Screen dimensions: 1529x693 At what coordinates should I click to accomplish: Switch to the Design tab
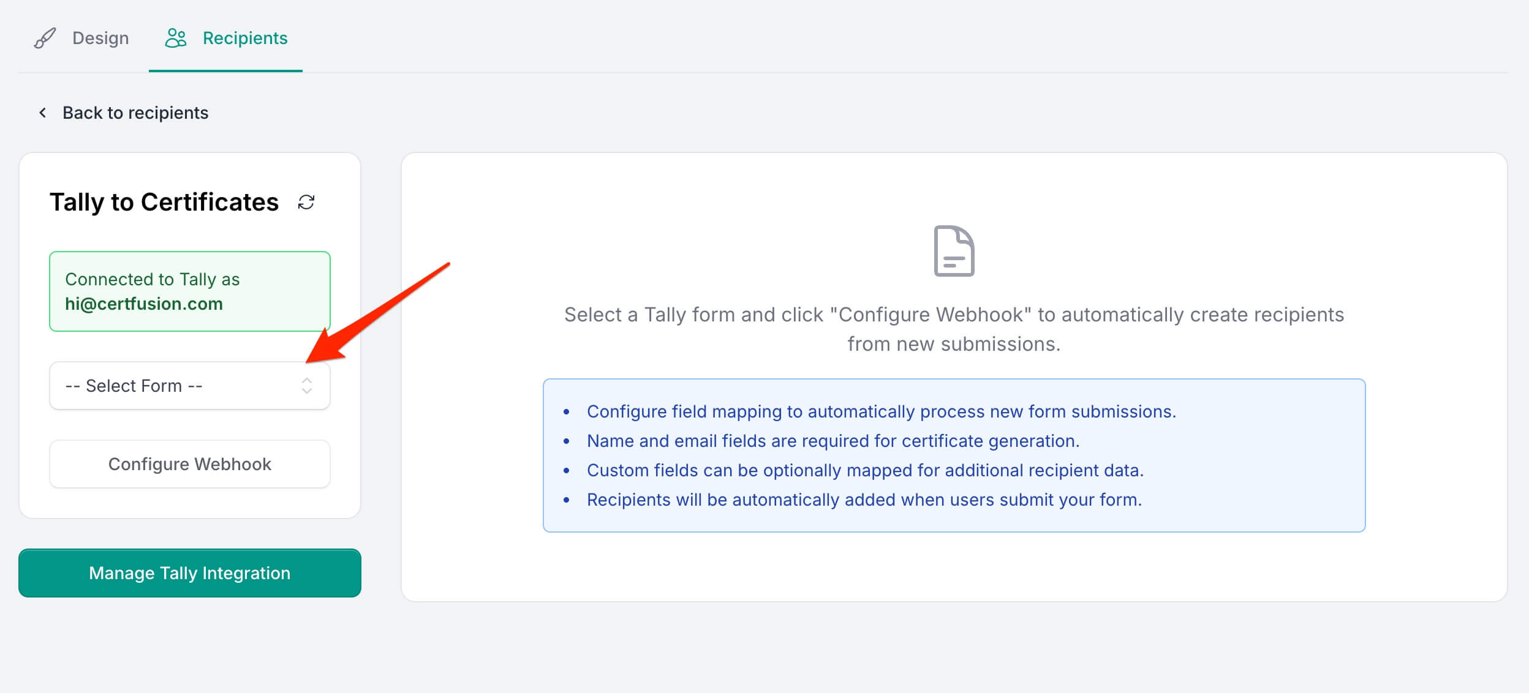(x=100, y=38)
